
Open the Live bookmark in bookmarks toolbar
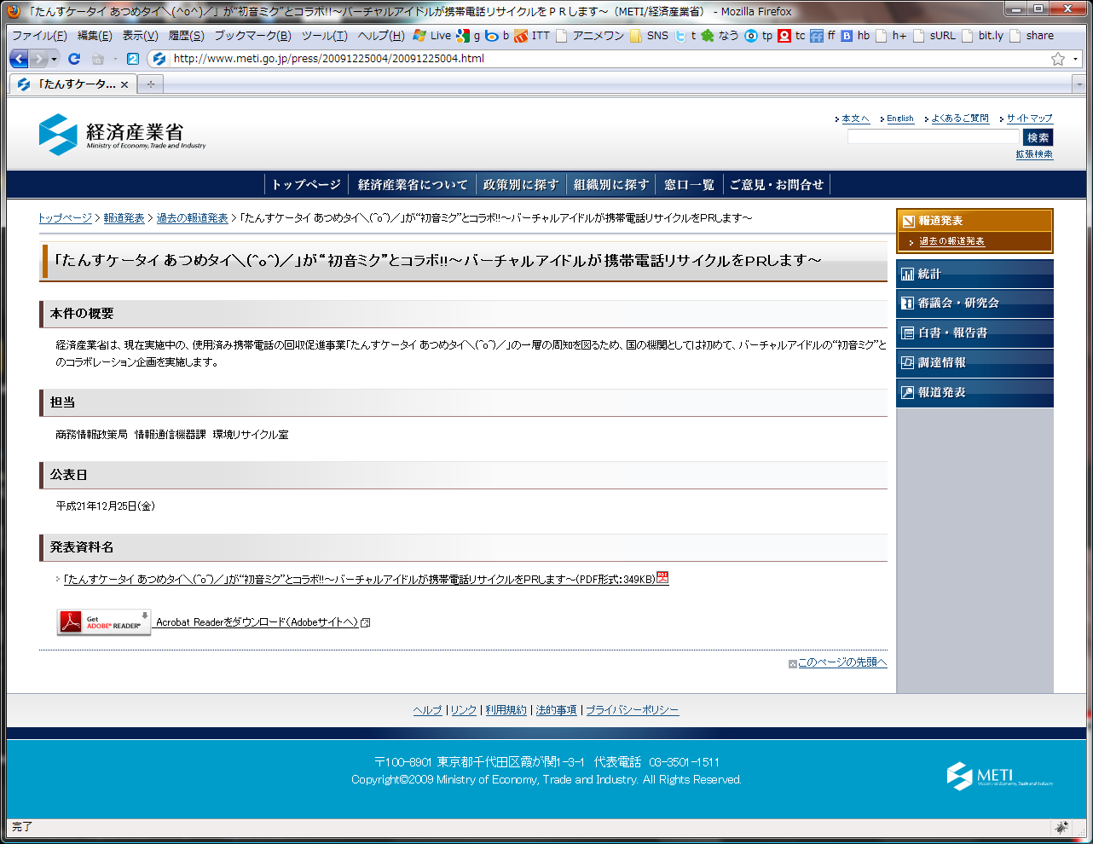(x=432, y=36)
